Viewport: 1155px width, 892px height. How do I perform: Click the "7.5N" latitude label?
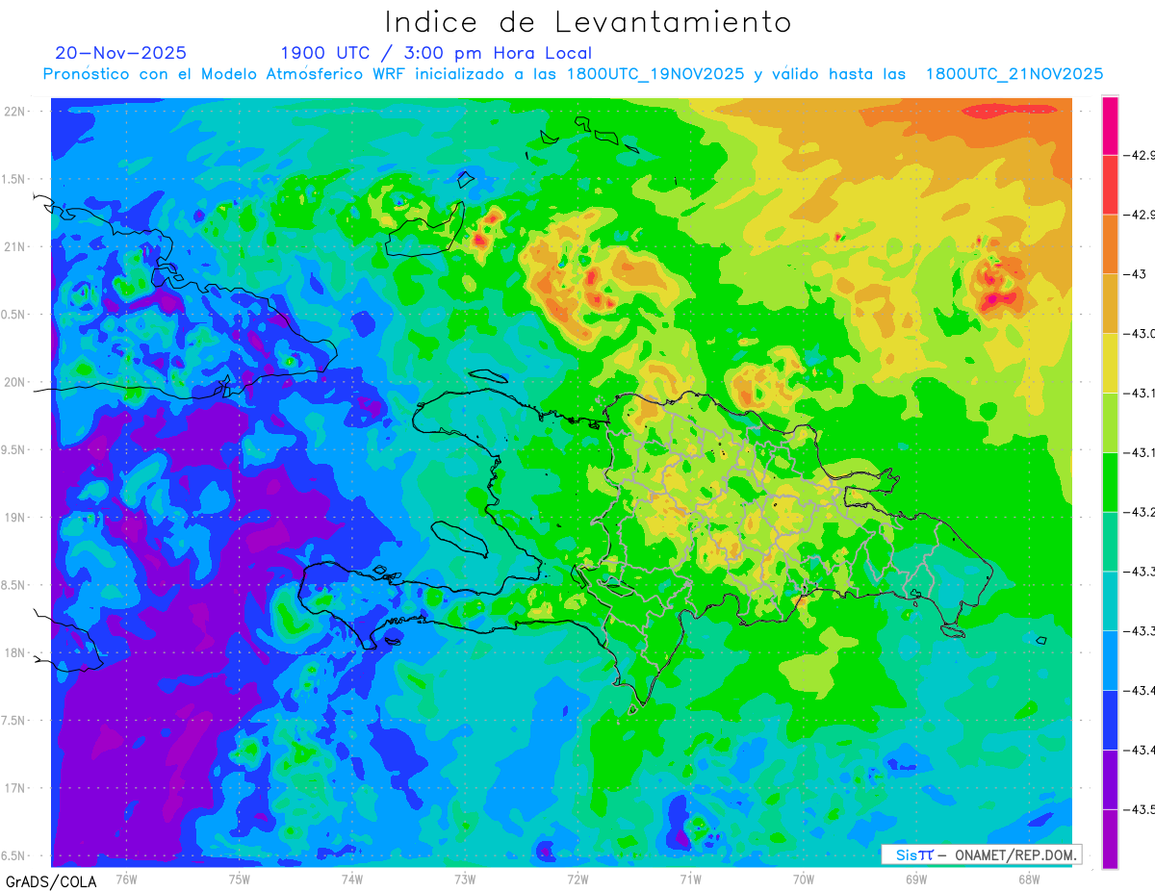(x=13, y=721)
